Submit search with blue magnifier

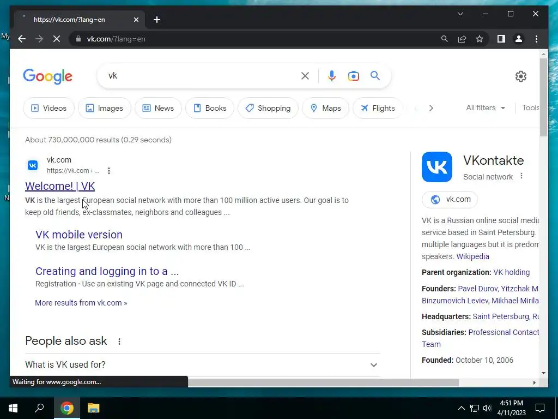(375, 75)
